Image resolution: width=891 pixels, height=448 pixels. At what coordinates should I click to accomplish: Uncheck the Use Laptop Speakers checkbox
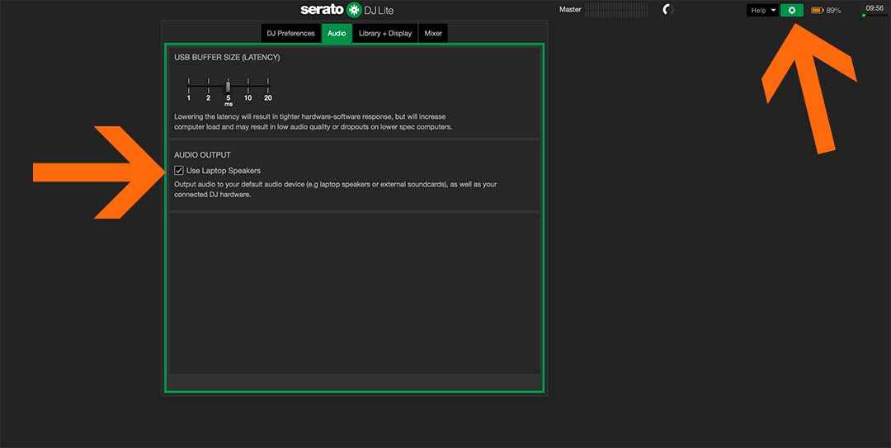[179, 171]
